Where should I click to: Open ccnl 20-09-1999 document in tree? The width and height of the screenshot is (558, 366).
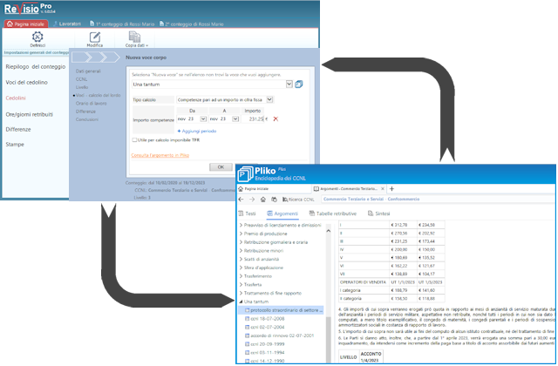pos(268,344)
